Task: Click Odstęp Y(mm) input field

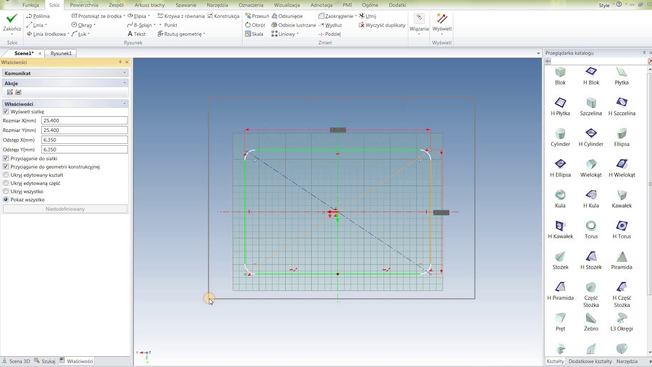Action: click(85, 150)
